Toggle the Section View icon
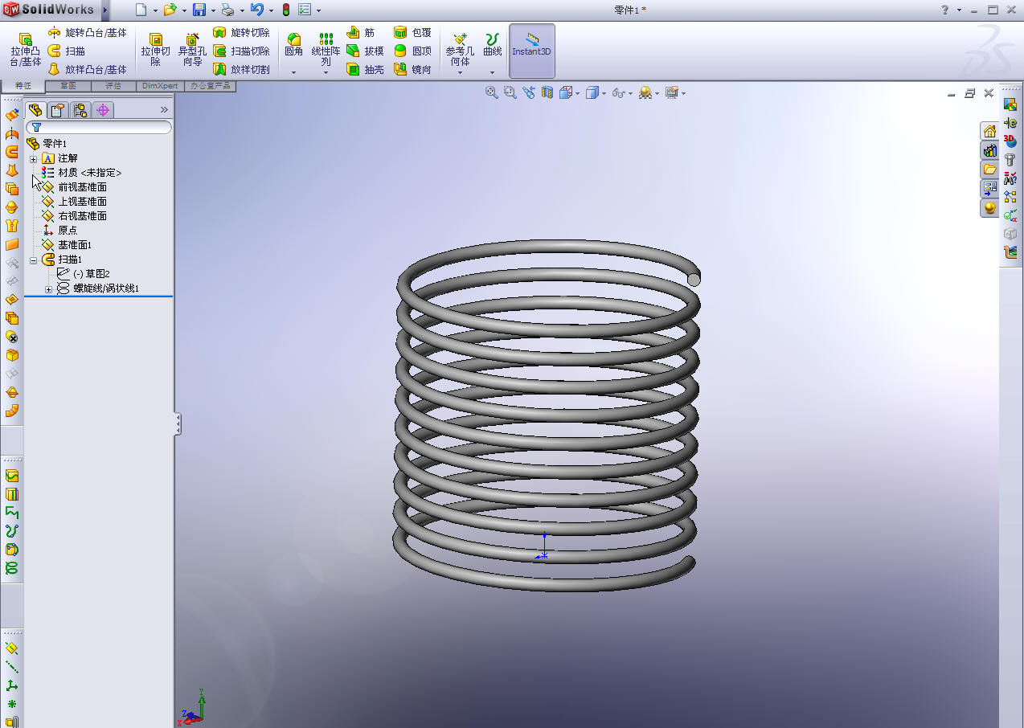Image resolution: width=1024 pixels, height=728 pixels. 547,93
